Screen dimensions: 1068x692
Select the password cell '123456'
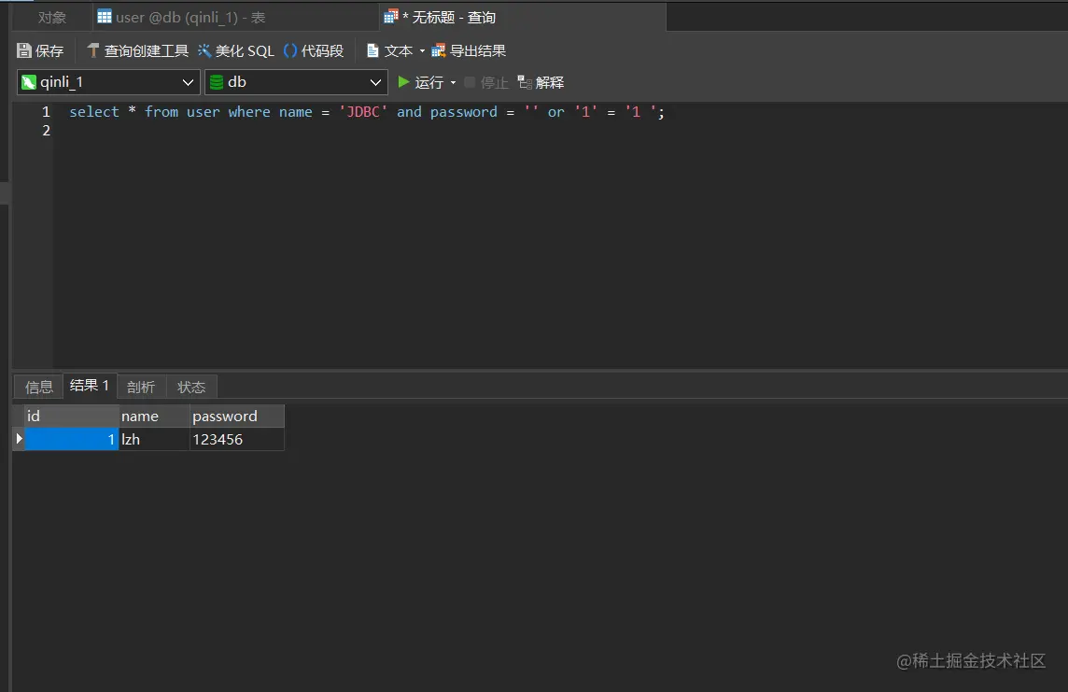coord(236,439)
